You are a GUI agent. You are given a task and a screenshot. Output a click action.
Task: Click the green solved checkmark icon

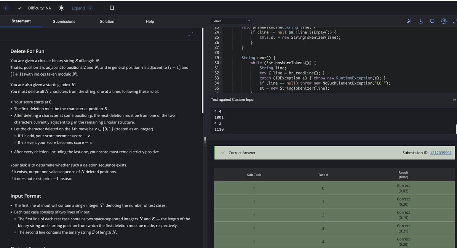20,8
